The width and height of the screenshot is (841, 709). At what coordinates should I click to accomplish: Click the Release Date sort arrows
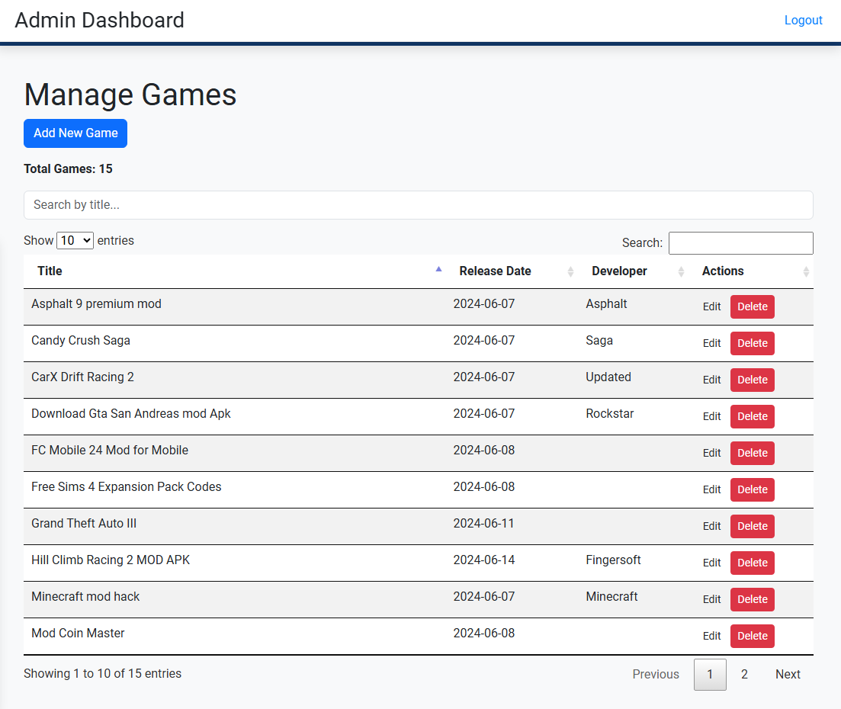pos(570,271)
